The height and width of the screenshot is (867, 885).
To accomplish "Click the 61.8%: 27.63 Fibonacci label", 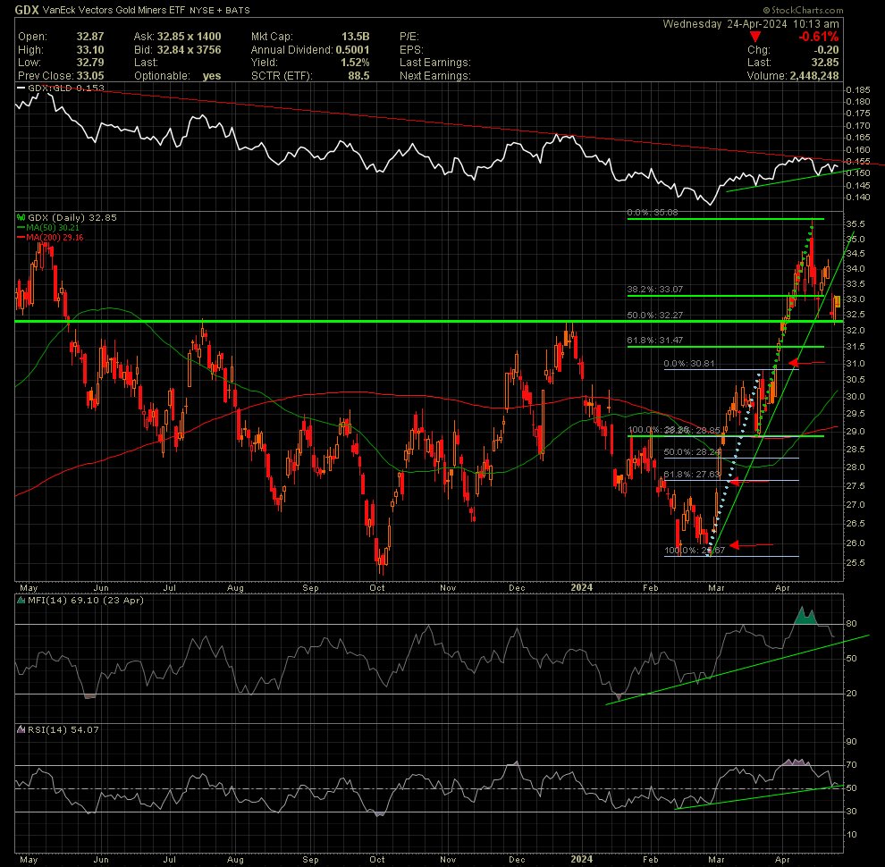I will (x=692, y=474).
